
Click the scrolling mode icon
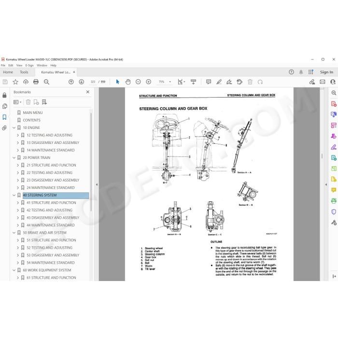[x=193, y=82]
